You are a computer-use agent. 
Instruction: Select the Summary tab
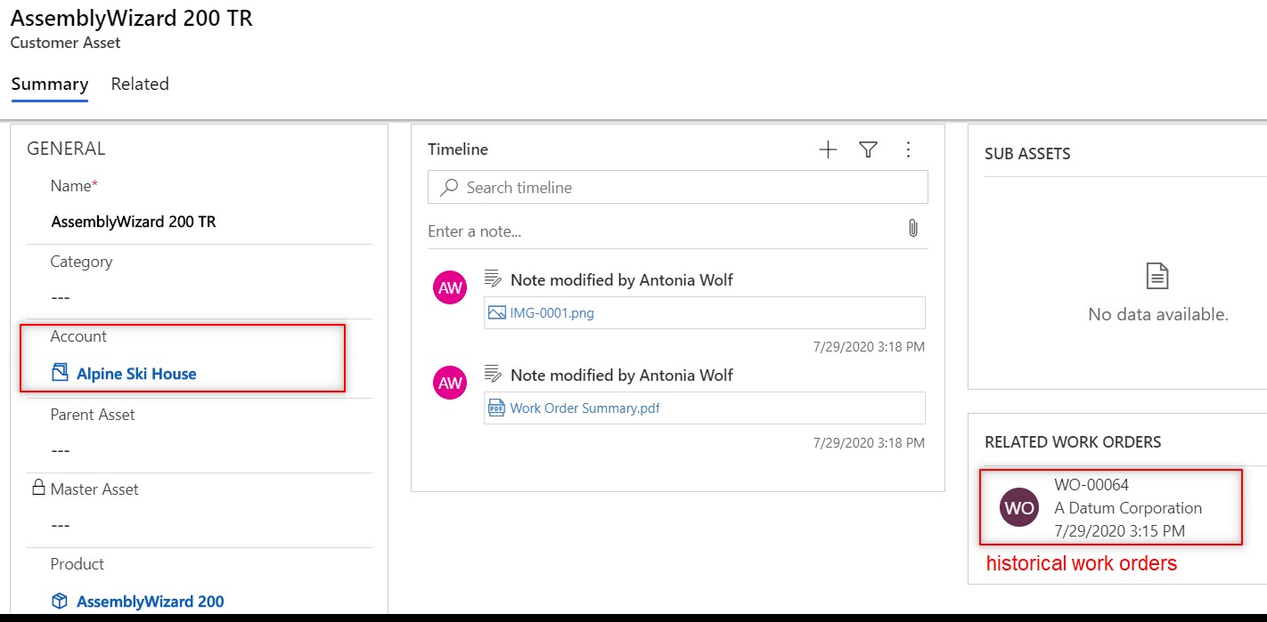click(49, 84)
